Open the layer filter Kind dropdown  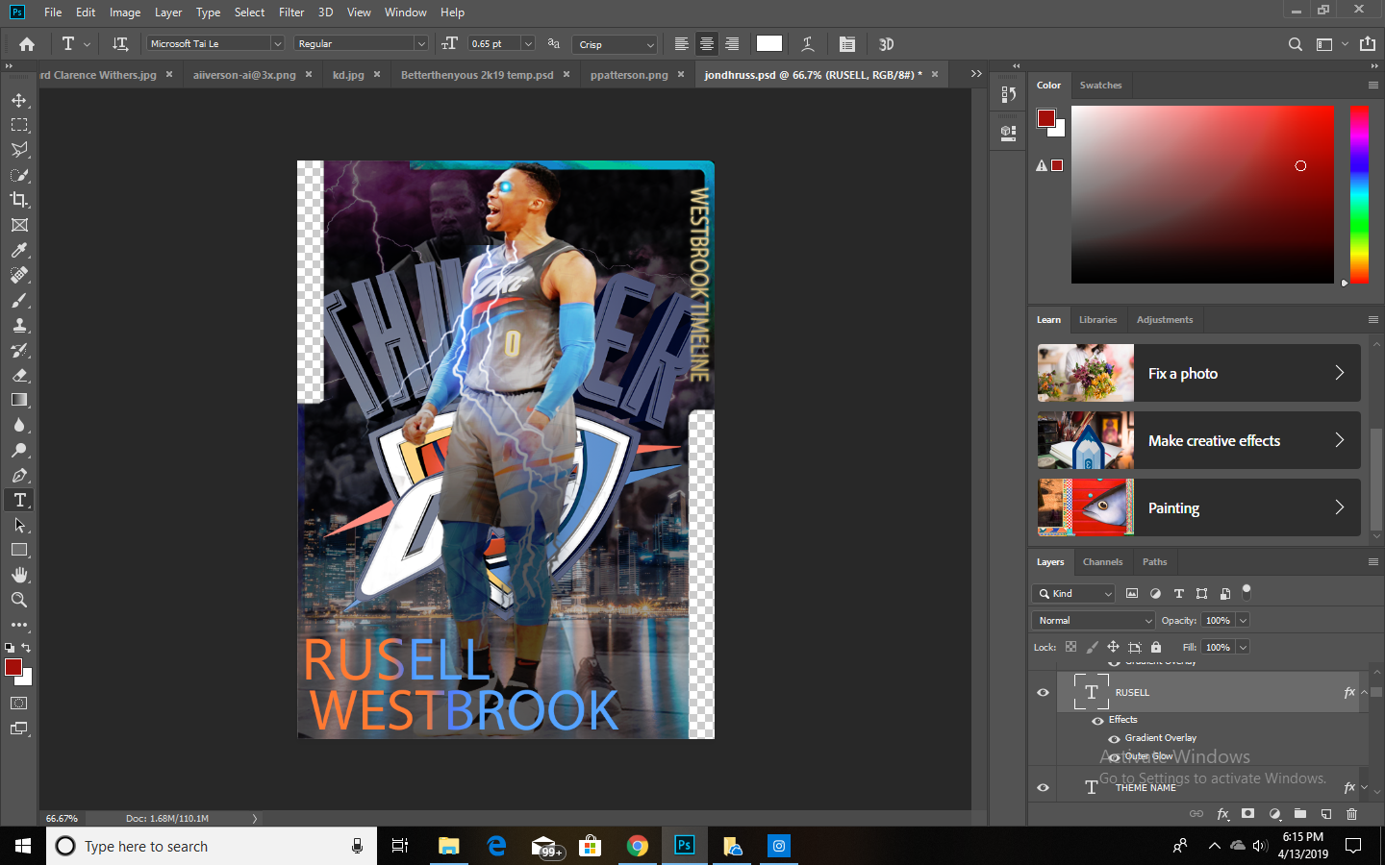click(1073, 594)
